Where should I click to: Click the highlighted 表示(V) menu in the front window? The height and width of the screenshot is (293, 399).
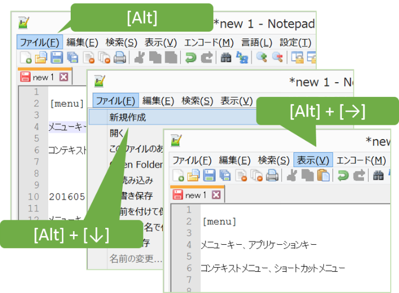313,160
